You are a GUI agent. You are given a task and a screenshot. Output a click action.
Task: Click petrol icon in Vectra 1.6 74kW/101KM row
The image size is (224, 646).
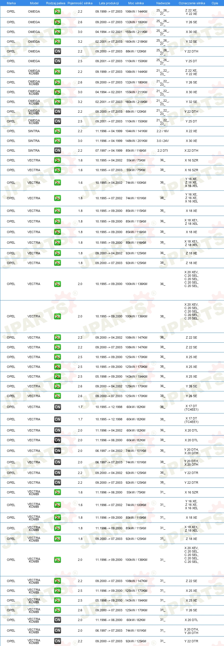tap(58, 198)
